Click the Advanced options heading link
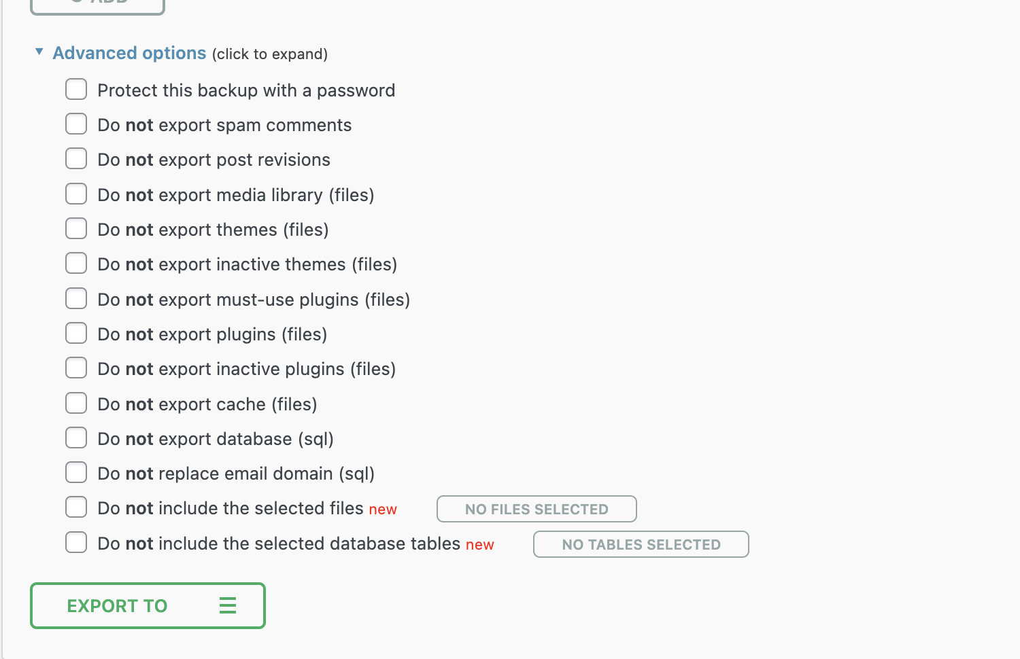1020x659 pixels. 129,53
